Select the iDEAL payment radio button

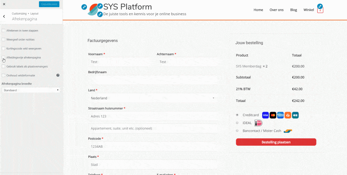(x=237, y=123)
